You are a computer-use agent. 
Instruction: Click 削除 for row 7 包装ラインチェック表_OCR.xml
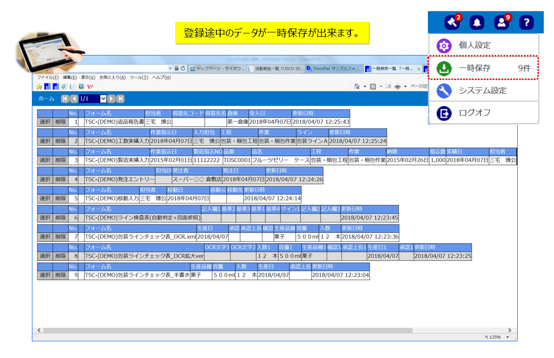(x=60, y=237)
